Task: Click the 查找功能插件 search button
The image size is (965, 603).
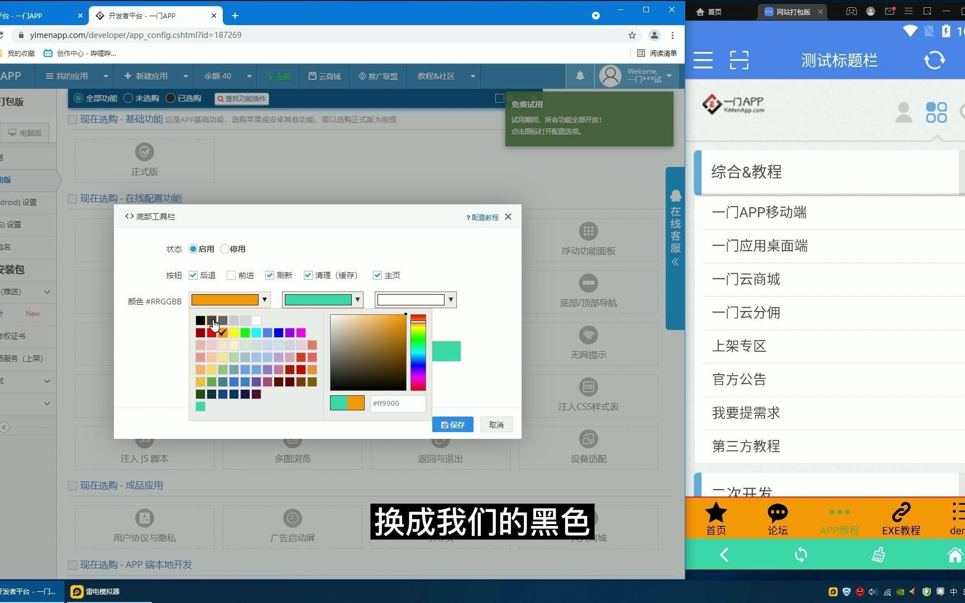Action: [242, 98]
